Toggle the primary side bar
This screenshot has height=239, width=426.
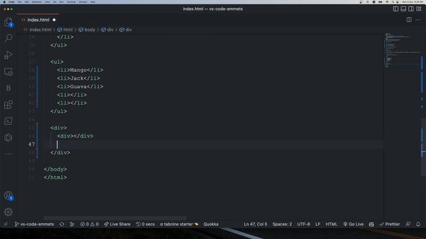coord(396,9)
